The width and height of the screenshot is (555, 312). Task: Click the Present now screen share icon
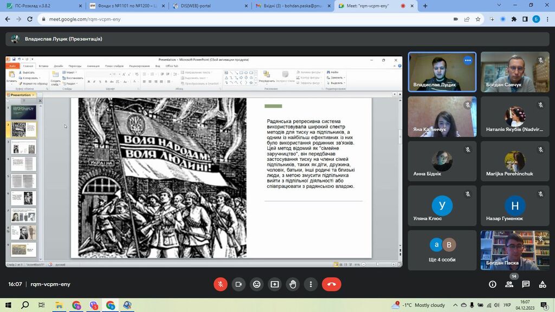click(x=275, y=284)
